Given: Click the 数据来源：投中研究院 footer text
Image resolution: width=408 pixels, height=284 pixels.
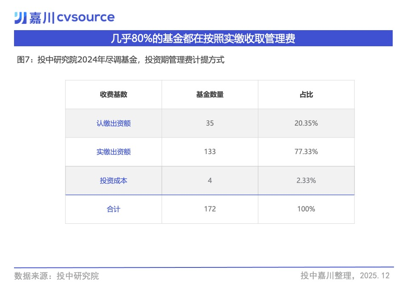Looking at the screenshot, I should click(x=57, y=276).
